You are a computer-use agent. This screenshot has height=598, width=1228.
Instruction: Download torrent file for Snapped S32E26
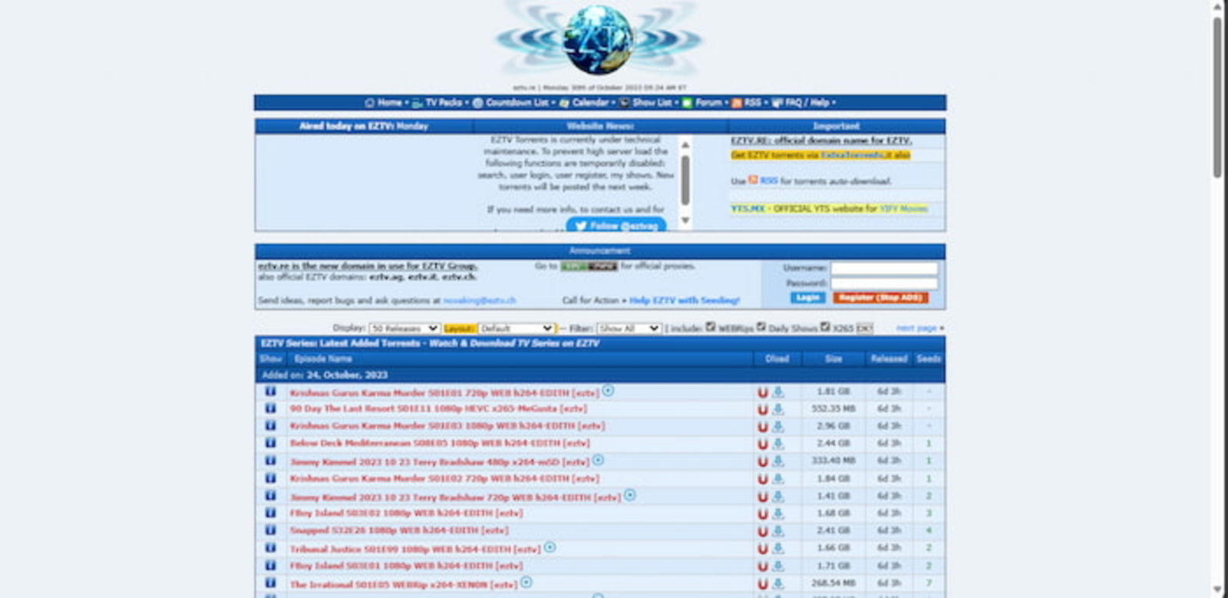pyautogui.click(x=777, y=530)
